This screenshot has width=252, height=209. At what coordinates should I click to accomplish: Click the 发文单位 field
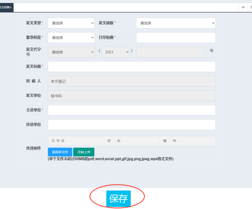click(131, 96)
